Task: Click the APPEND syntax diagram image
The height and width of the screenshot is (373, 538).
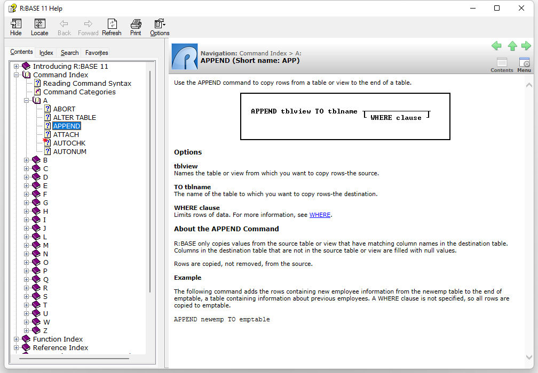Action: pyautogui.click(x=345, y=117)
